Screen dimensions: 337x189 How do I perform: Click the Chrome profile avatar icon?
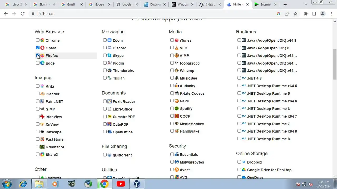[323, 14]
